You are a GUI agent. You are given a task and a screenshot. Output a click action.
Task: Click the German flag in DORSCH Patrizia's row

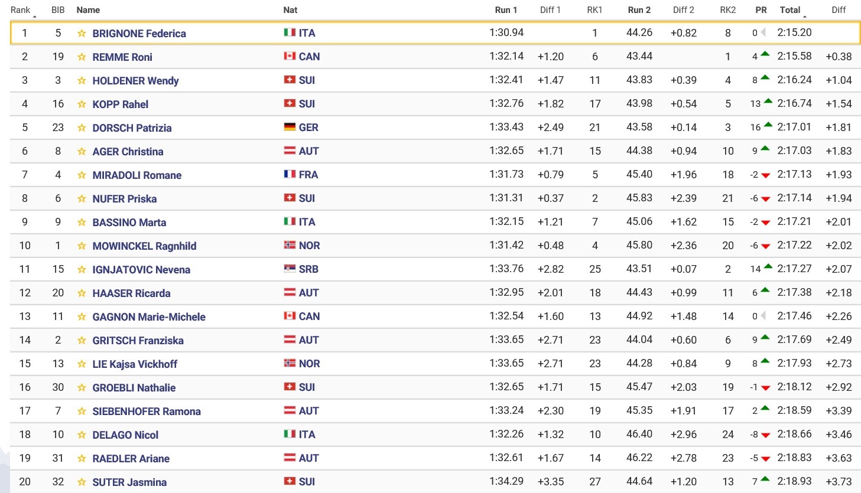[290, 128]
